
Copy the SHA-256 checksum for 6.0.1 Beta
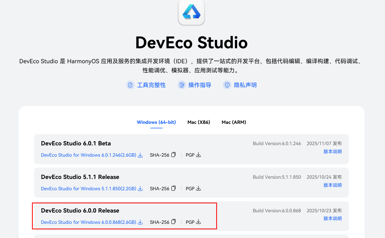click(x=174, y=155)
